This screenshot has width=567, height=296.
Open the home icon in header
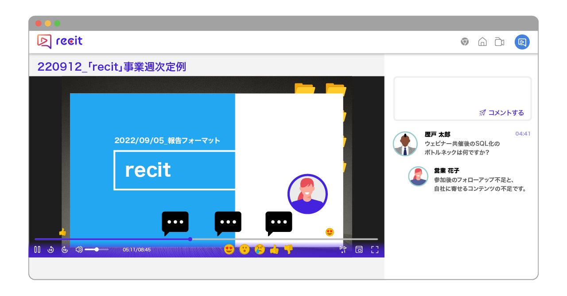coord(482,42)
